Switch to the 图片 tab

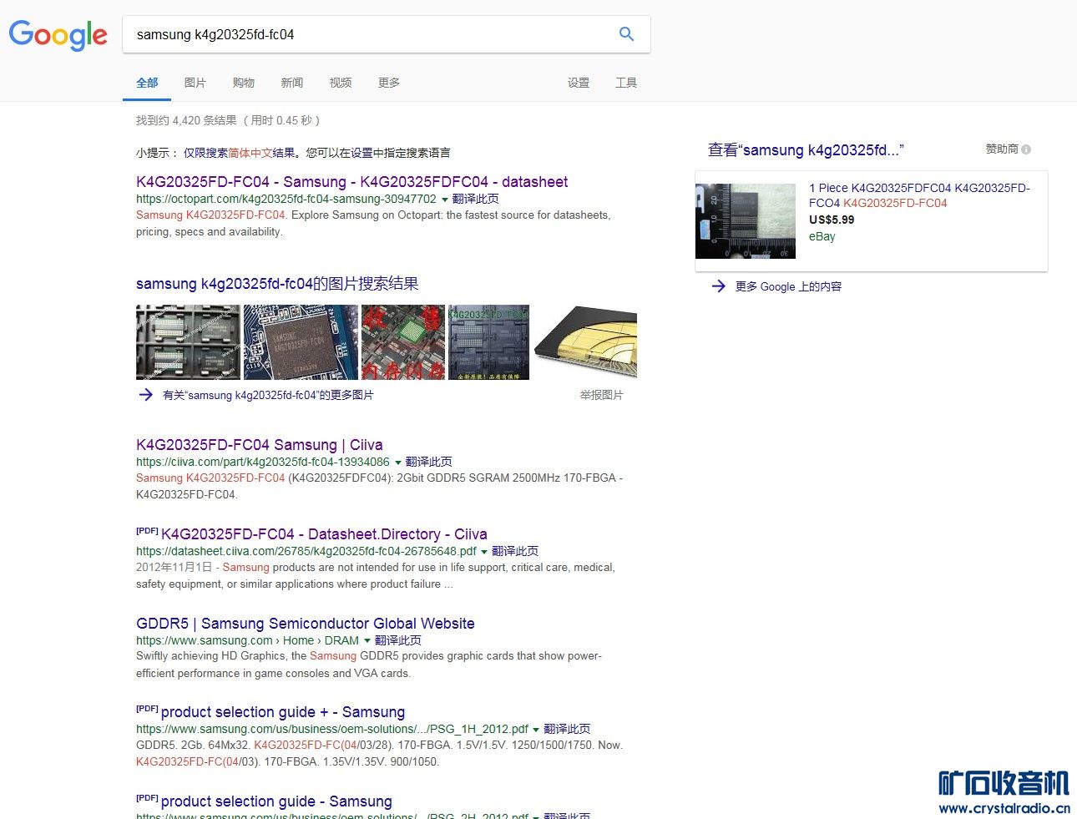click(x=195, y=83)
